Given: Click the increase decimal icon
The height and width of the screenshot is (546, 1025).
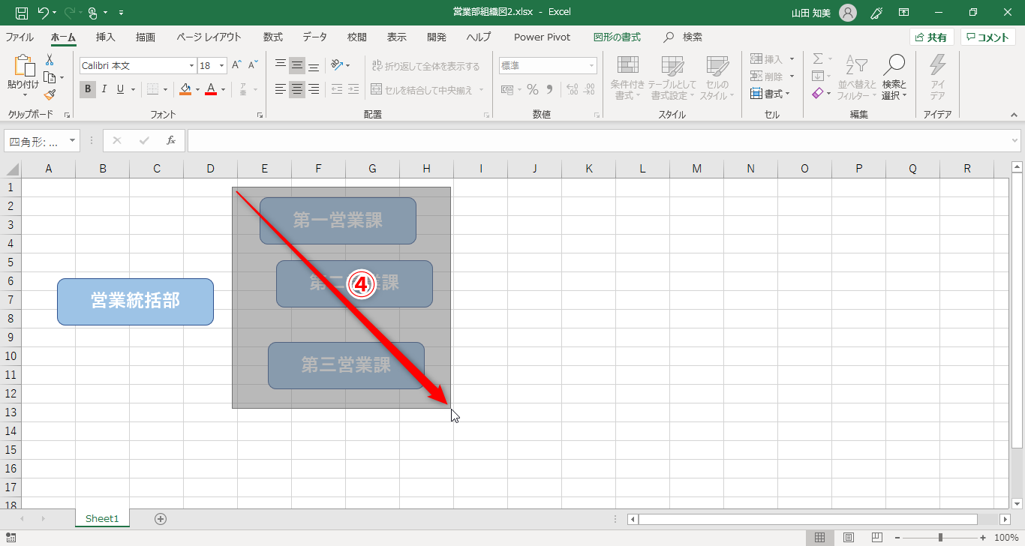Looking at the screenshot, I should click(572, 90).
